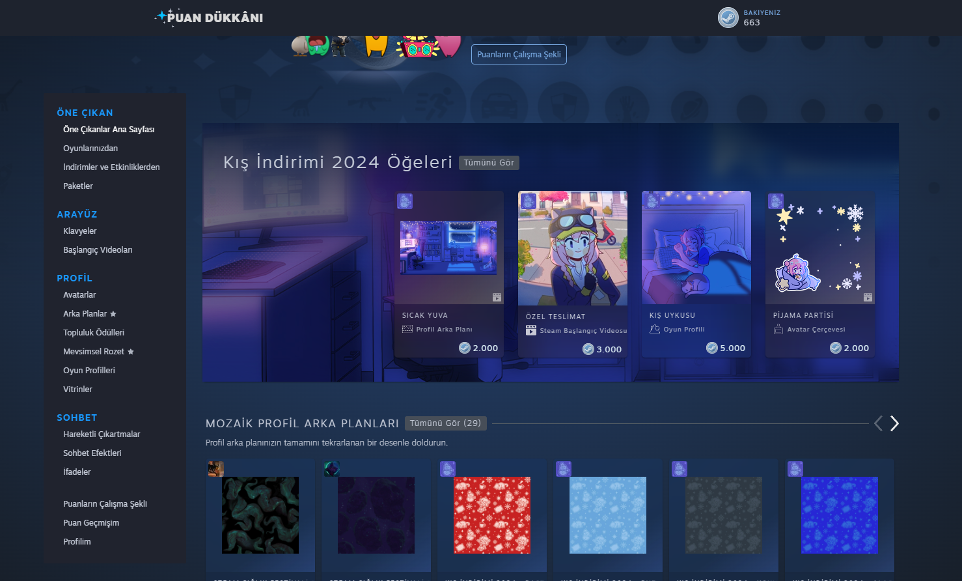
Task: Select the light blue mosaic background
Action: 608,515
